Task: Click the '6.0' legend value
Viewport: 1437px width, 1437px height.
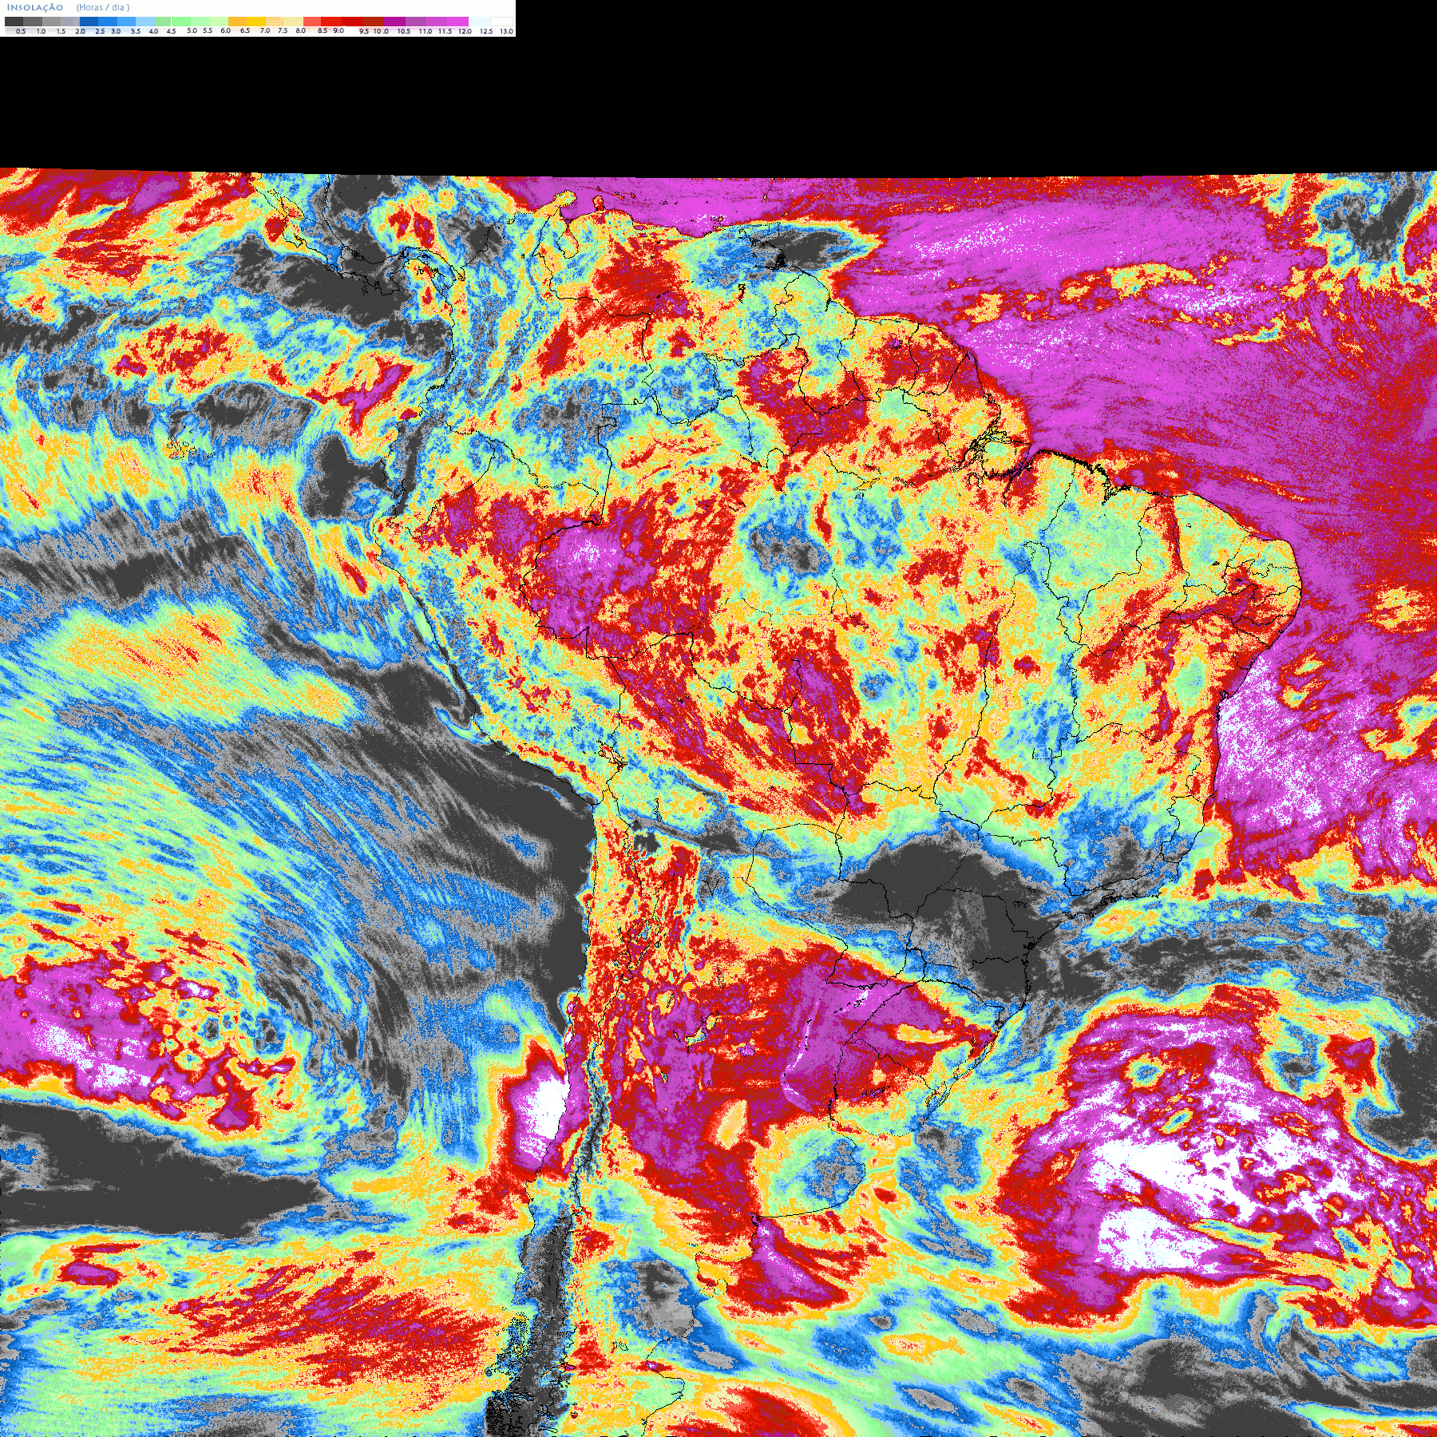Action: coord(225,30)
